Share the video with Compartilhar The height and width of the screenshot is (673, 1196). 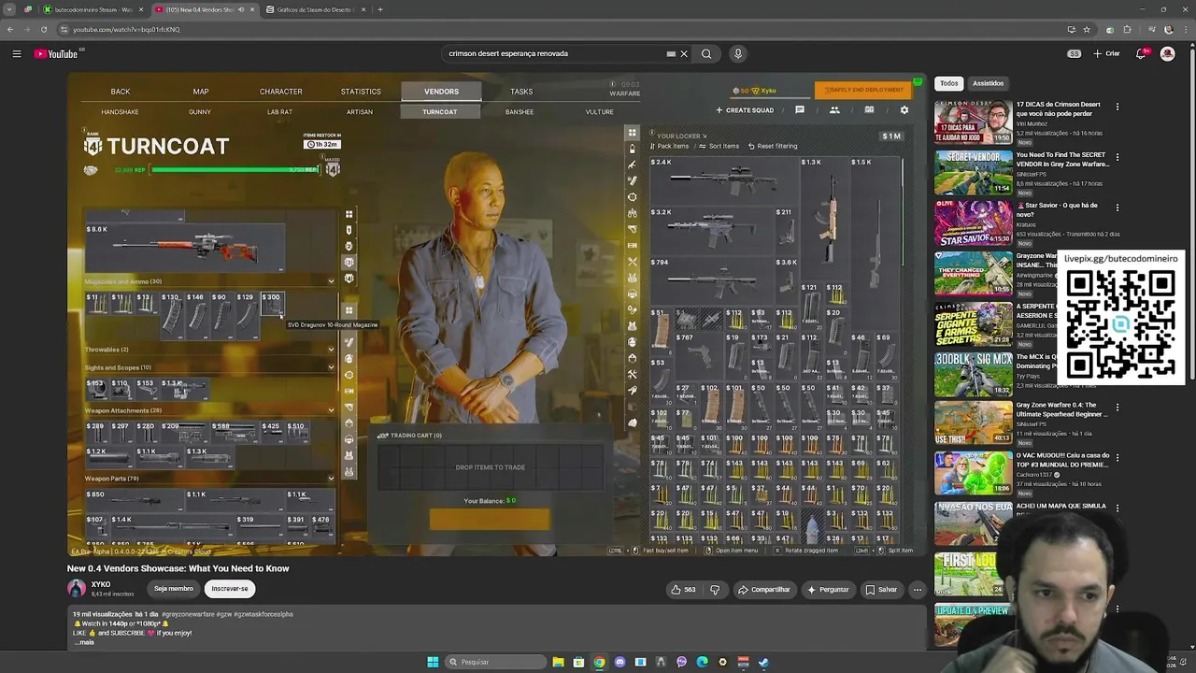763,590
